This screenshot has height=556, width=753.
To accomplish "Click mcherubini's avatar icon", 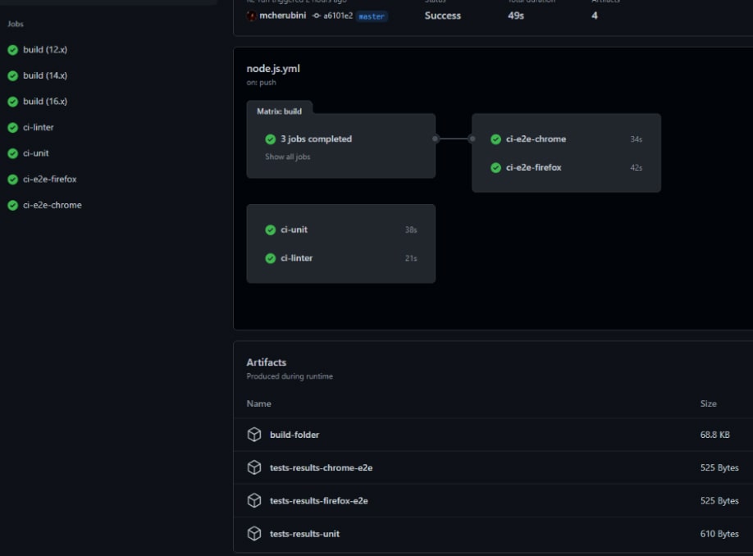I will [252, 16].
